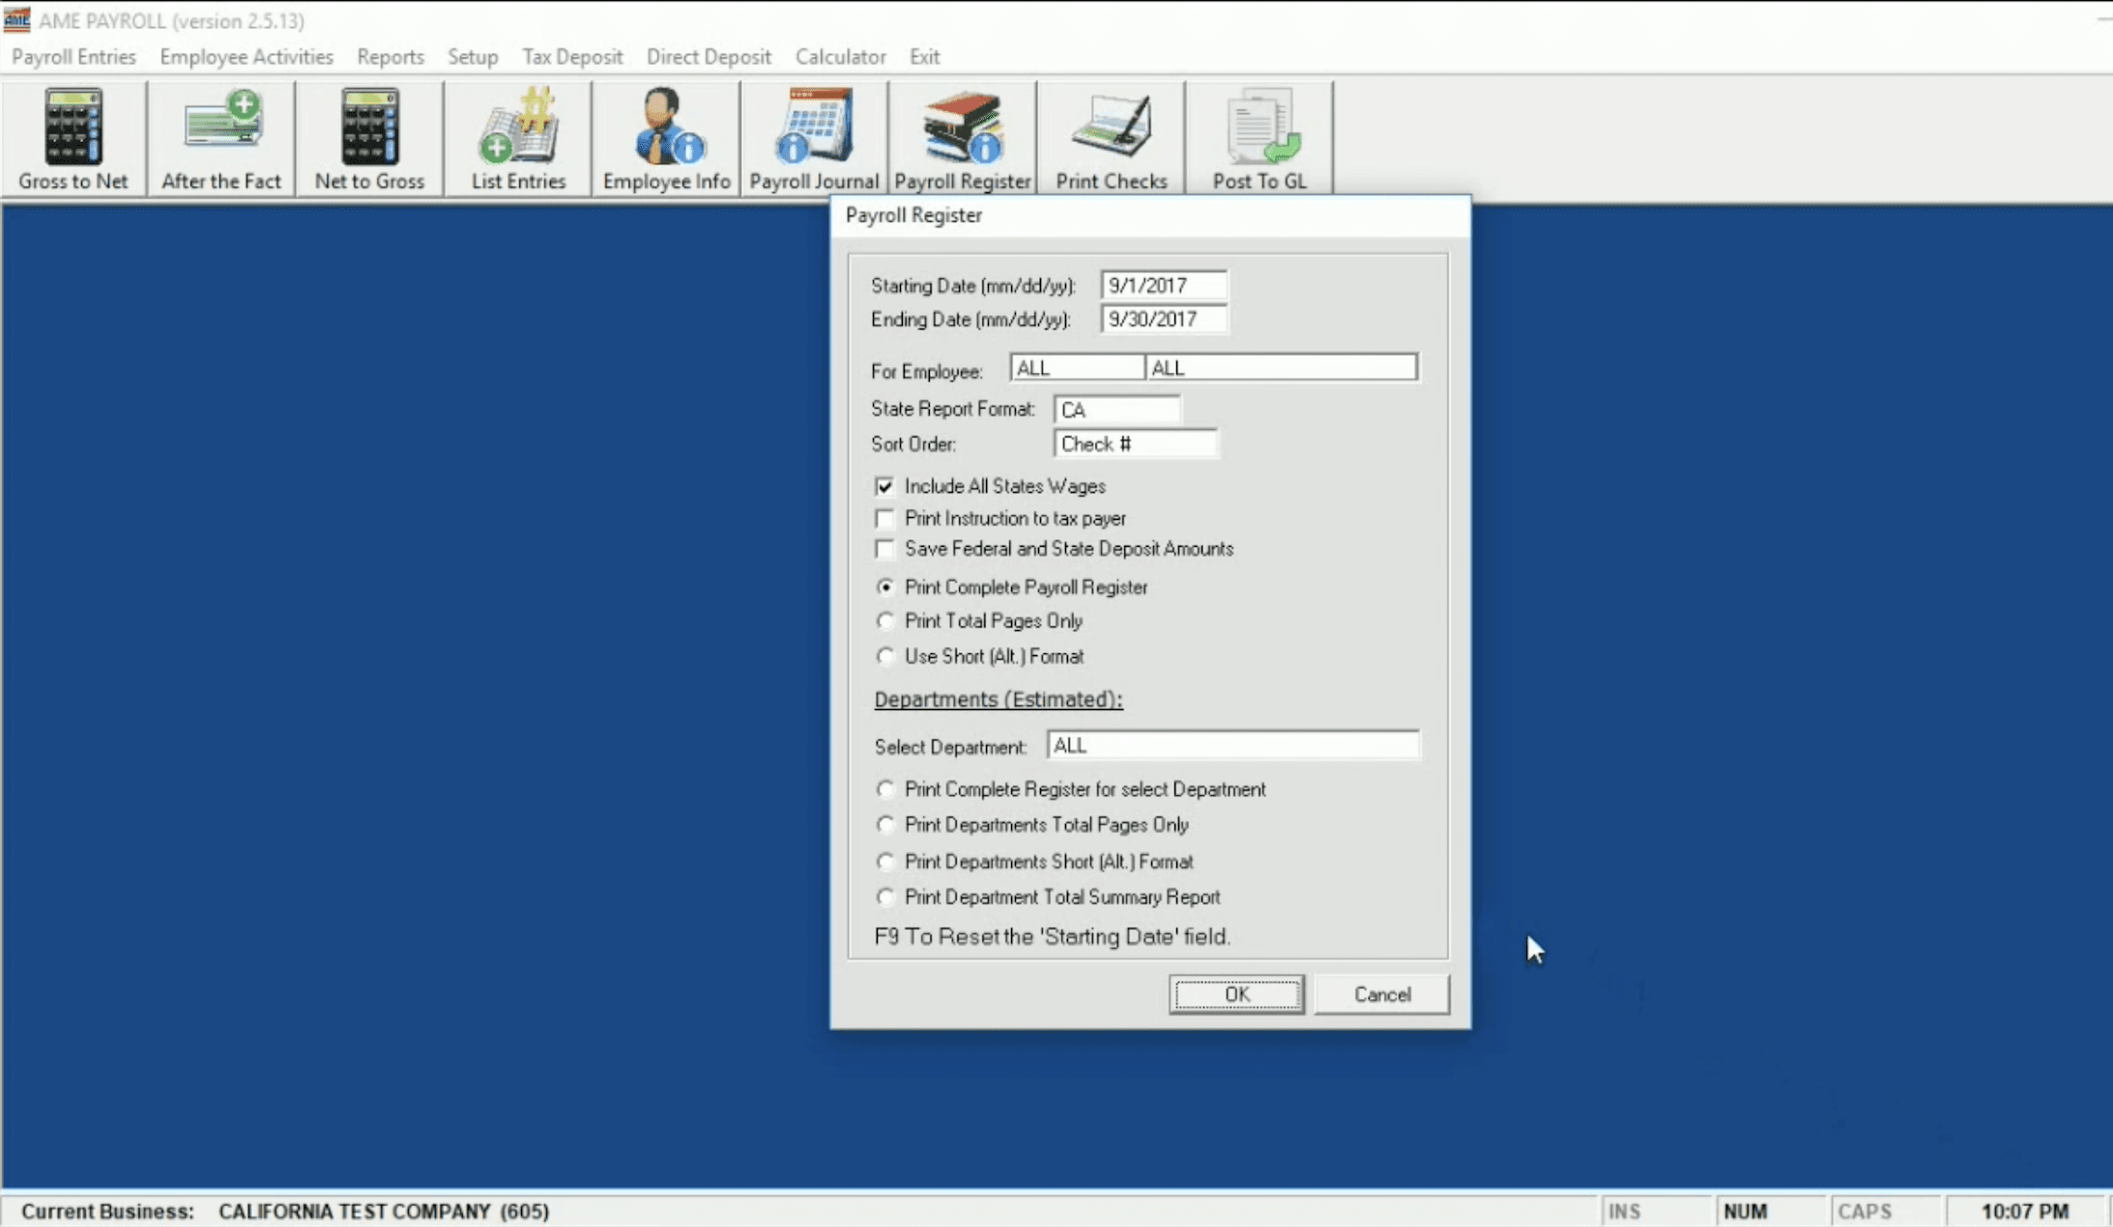Open the After the Fact tool
Viewport: 2113px width, 1227px height.
pyautogui.click(x=221, y=135)
